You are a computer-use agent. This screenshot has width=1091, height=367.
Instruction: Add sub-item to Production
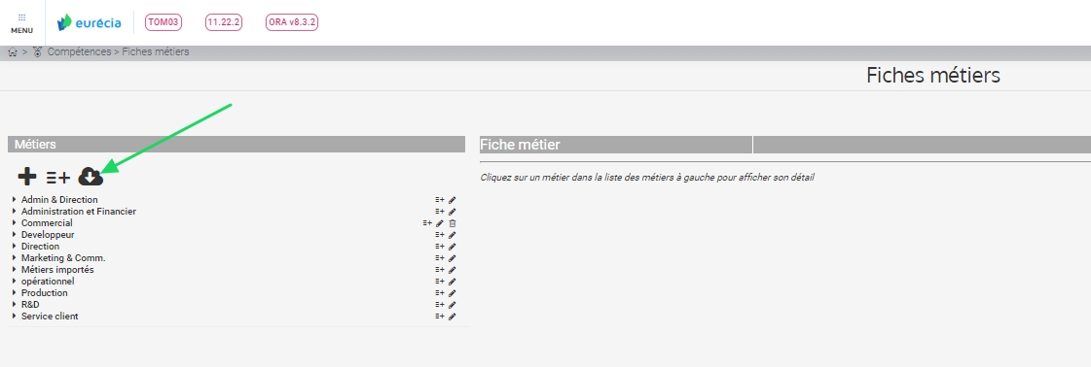440,293
